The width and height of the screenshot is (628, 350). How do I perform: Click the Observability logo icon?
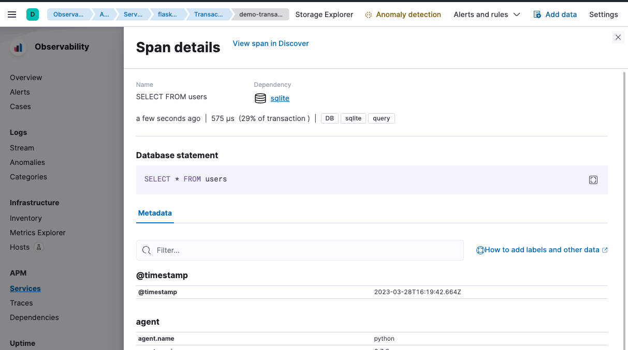19,47
